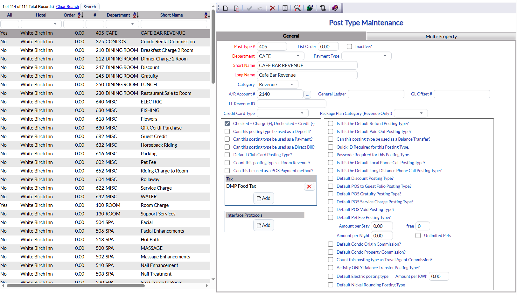Click the horizontal scrollbar under the list
Image resolution: width=517 pixels, height=295 pixels.
(x=76, y=286)
